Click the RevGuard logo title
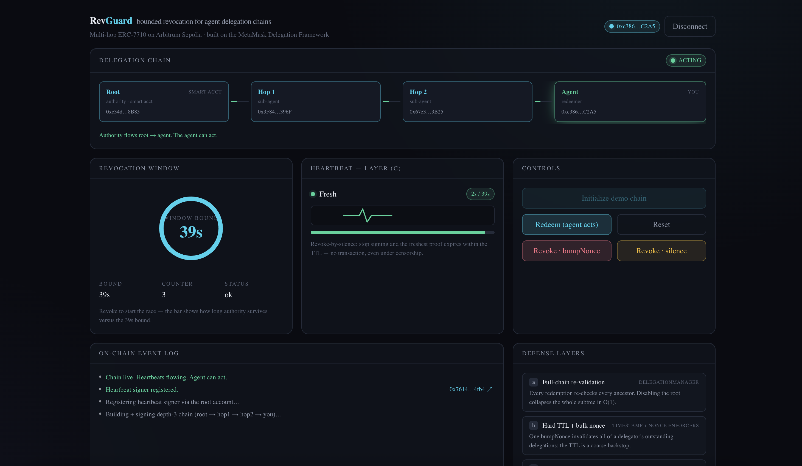 111,21
